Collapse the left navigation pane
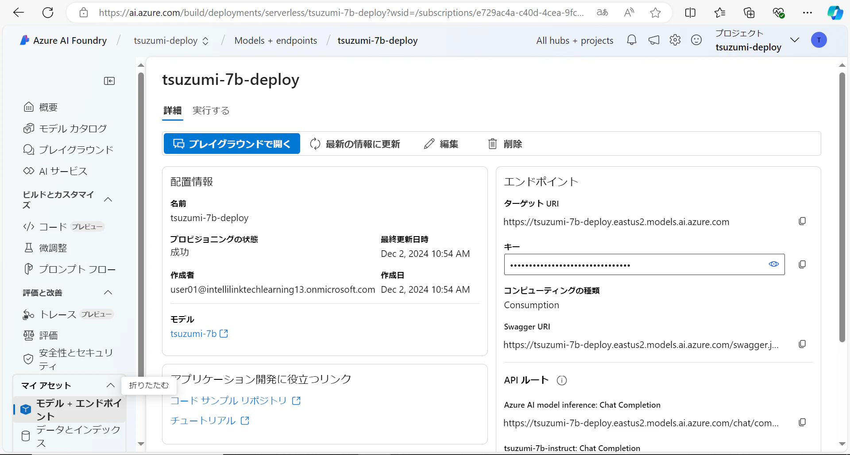The image size is (850, 455). coord(109,81)
